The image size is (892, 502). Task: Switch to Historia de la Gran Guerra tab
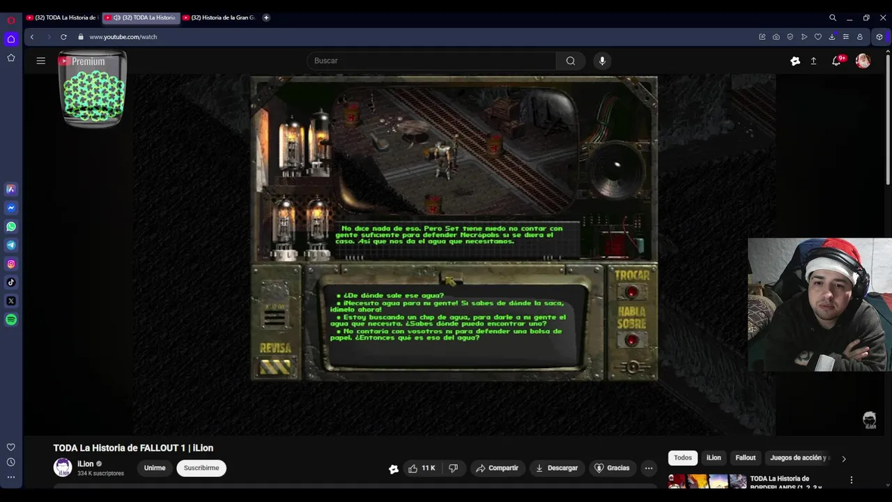click(x=220, y=17)
